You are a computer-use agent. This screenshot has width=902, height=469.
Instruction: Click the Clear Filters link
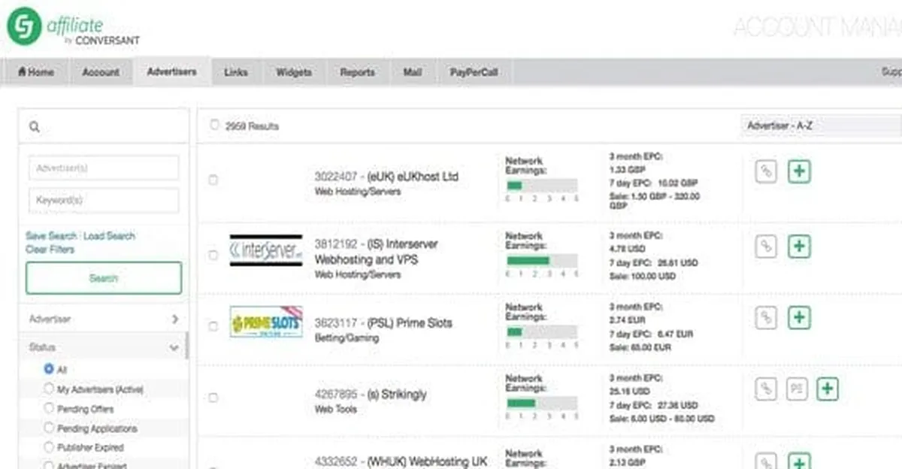click(50, 249)
